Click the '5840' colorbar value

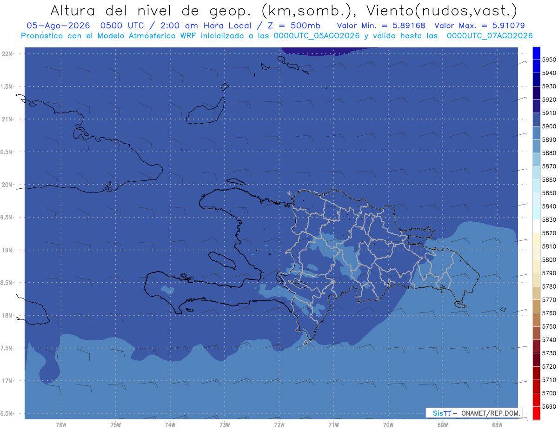[549, 206]
